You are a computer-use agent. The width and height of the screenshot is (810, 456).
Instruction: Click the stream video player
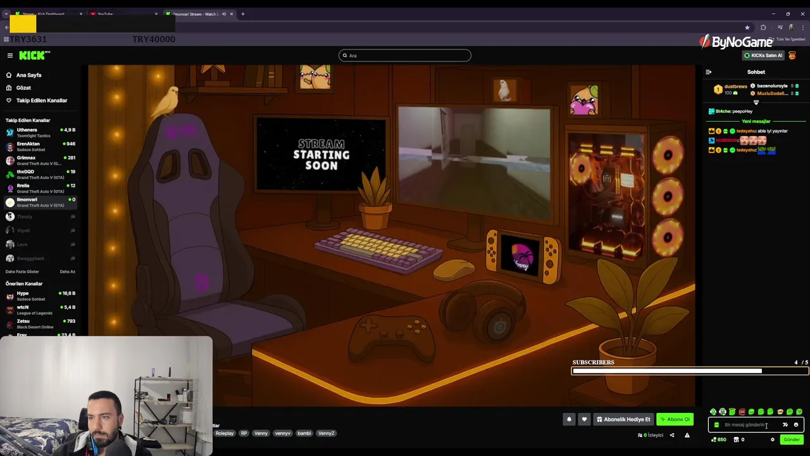(391, 234)
